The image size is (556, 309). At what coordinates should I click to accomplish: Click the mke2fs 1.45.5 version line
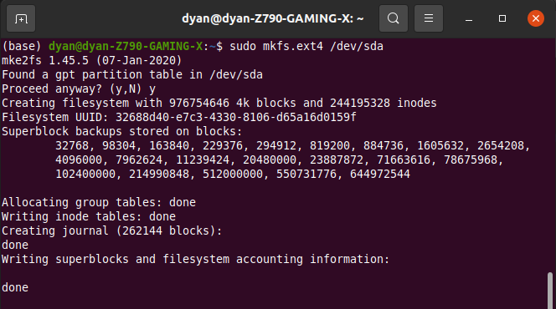(x=92, y=60)
